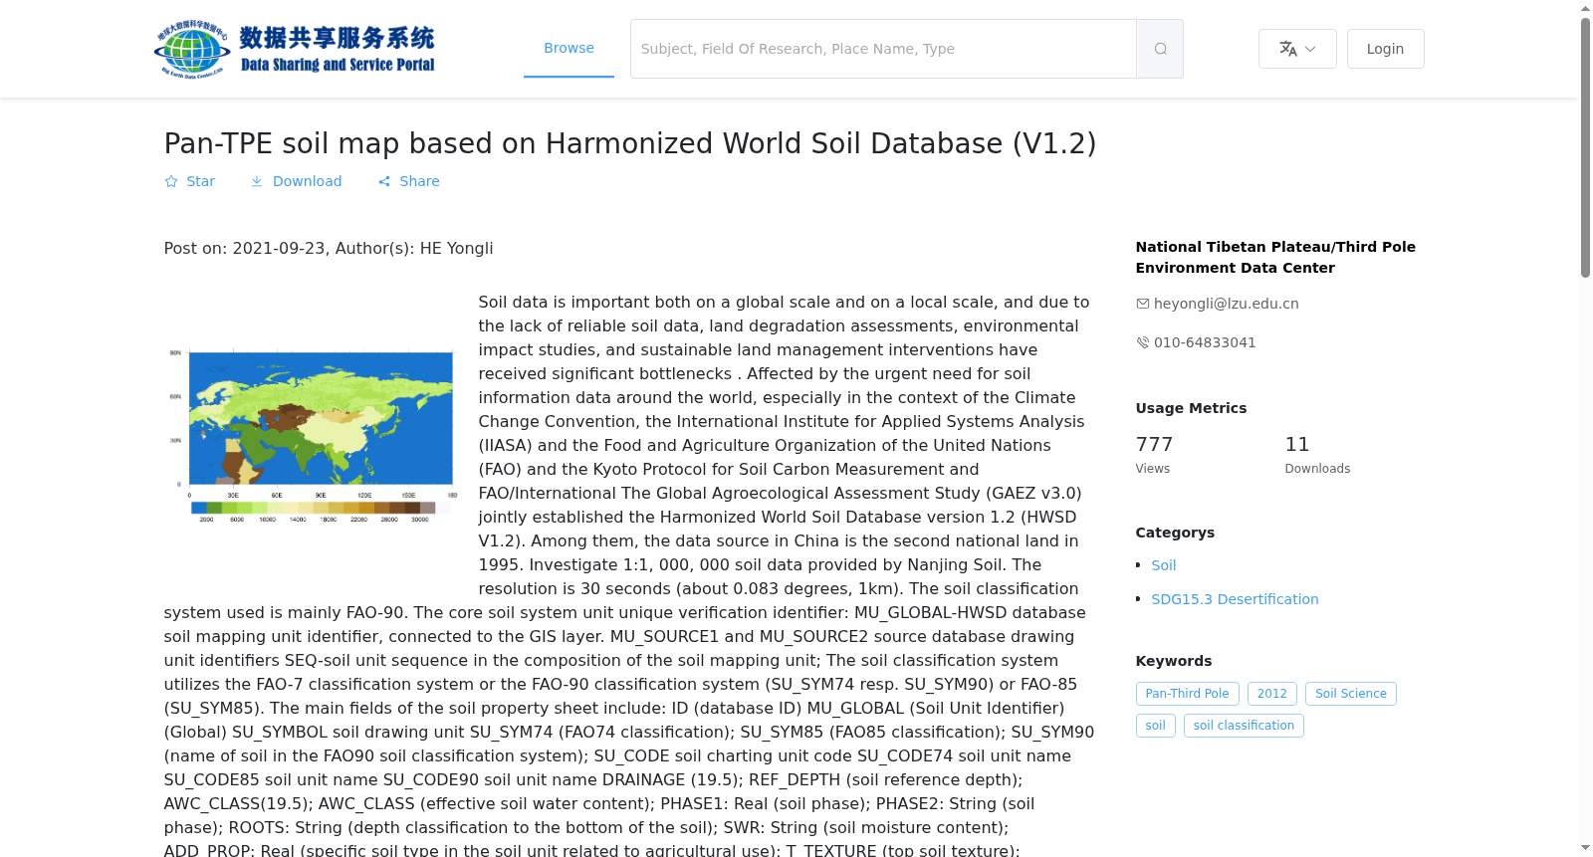Click National Tibetan Plateau Data Center heading

coord(1275,257)
